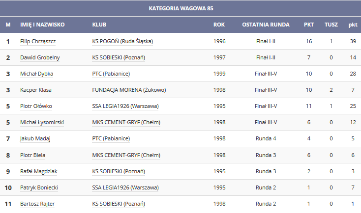361x213 pixels.
Task: Select total pkt 25 for Piotr Ołówko
Action: (353, 106)
